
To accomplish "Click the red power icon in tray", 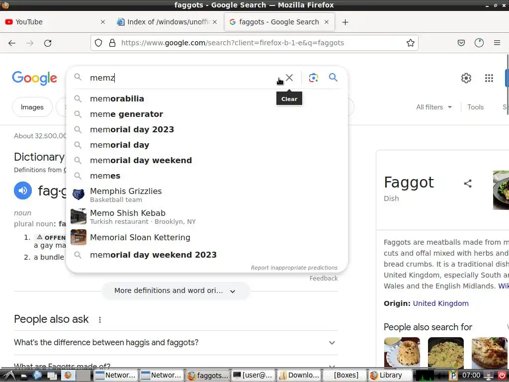I will 502,376.
